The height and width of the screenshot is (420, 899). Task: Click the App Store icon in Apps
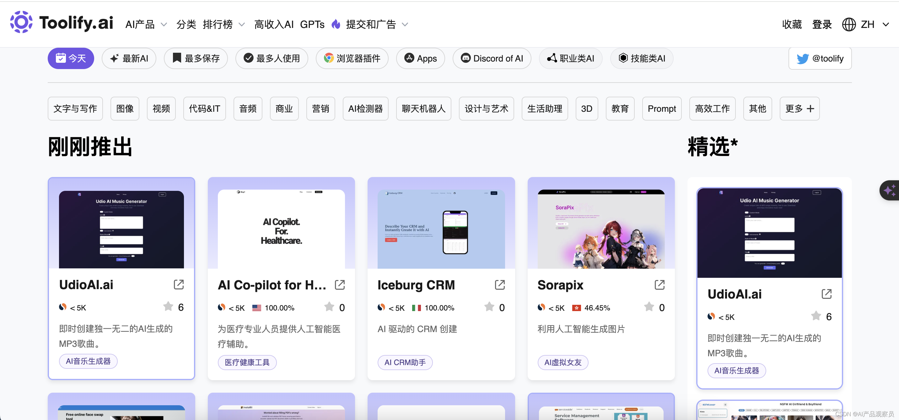[x=409, y=58]
